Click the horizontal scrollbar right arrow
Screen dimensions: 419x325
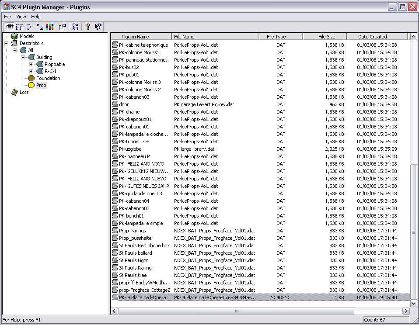pyautogui.click(x=406, y=311)
